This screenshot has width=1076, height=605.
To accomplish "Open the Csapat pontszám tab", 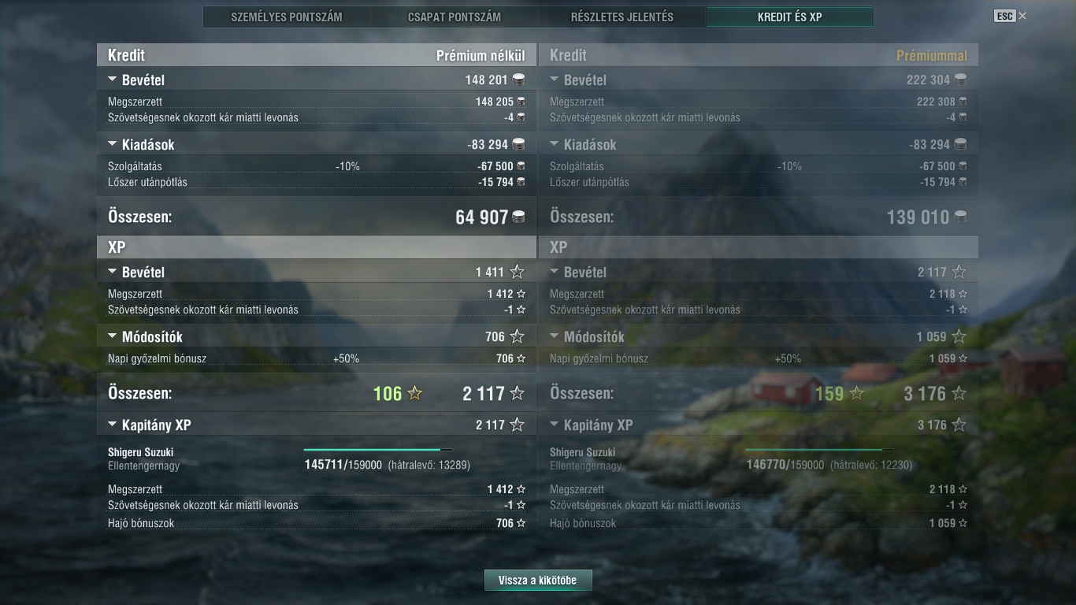I will 455,17.
